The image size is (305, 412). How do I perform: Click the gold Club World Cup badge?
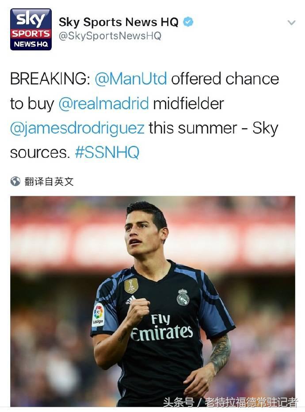pyautogui.click(x=131, y=286)
